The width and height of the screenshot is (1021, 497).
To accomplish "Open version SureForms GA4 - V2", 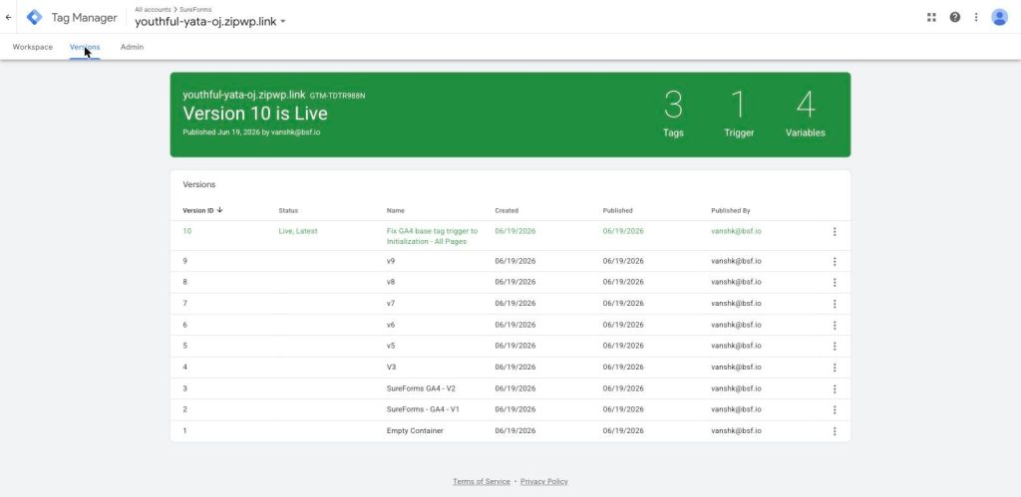I will pos(421,388).
